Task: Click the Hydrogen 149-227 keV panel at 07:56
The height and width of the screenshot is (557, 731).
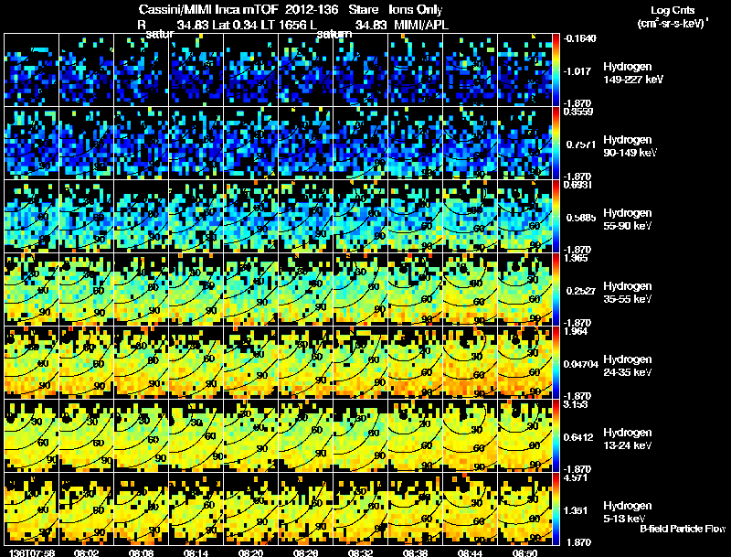Action: point(31,70)
